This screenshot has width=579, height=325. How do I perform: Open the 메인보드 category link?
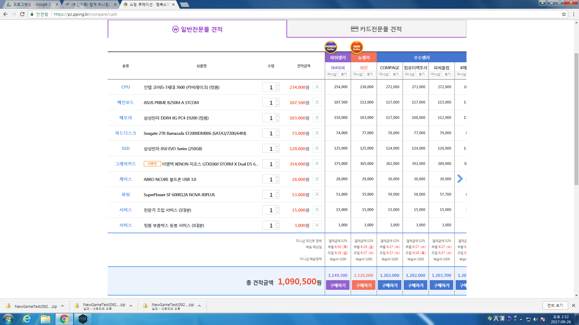point(125,102)
